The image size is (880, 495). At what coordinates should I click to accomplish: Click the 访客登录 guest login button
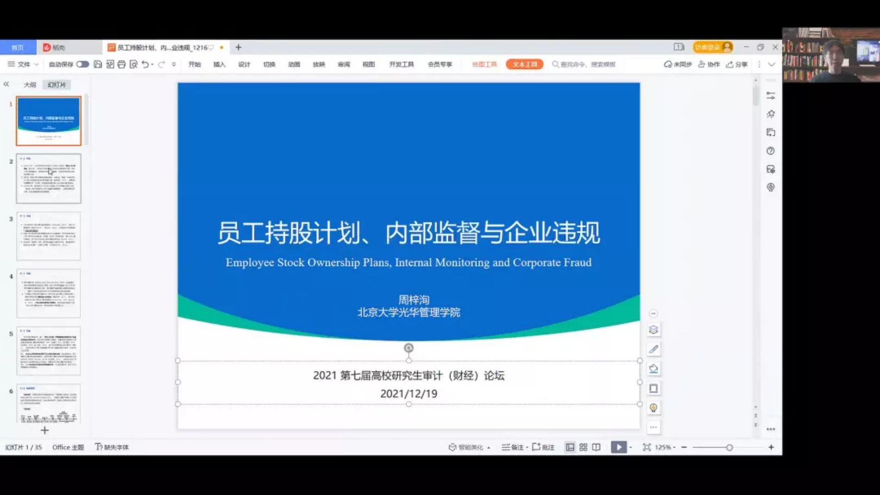tap(712, 47)
